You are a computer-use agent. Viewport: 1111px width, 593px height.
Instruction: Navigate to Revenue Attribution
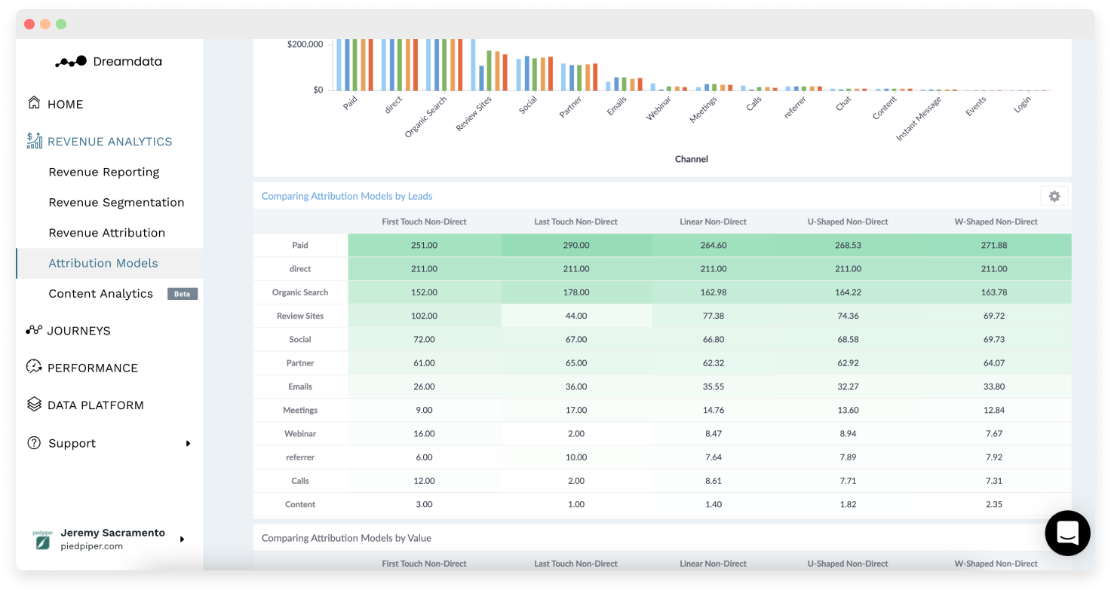tap(106, 232)
